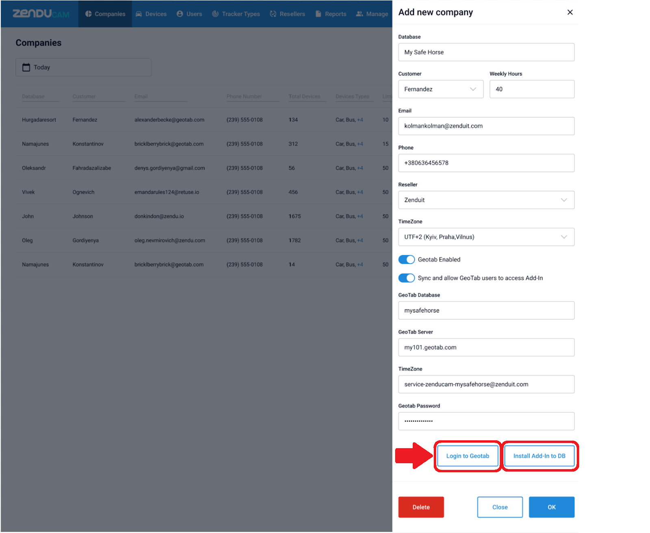Select the John database cell
This screenshot has height=533, width=650.
click(x=28, y=216)
